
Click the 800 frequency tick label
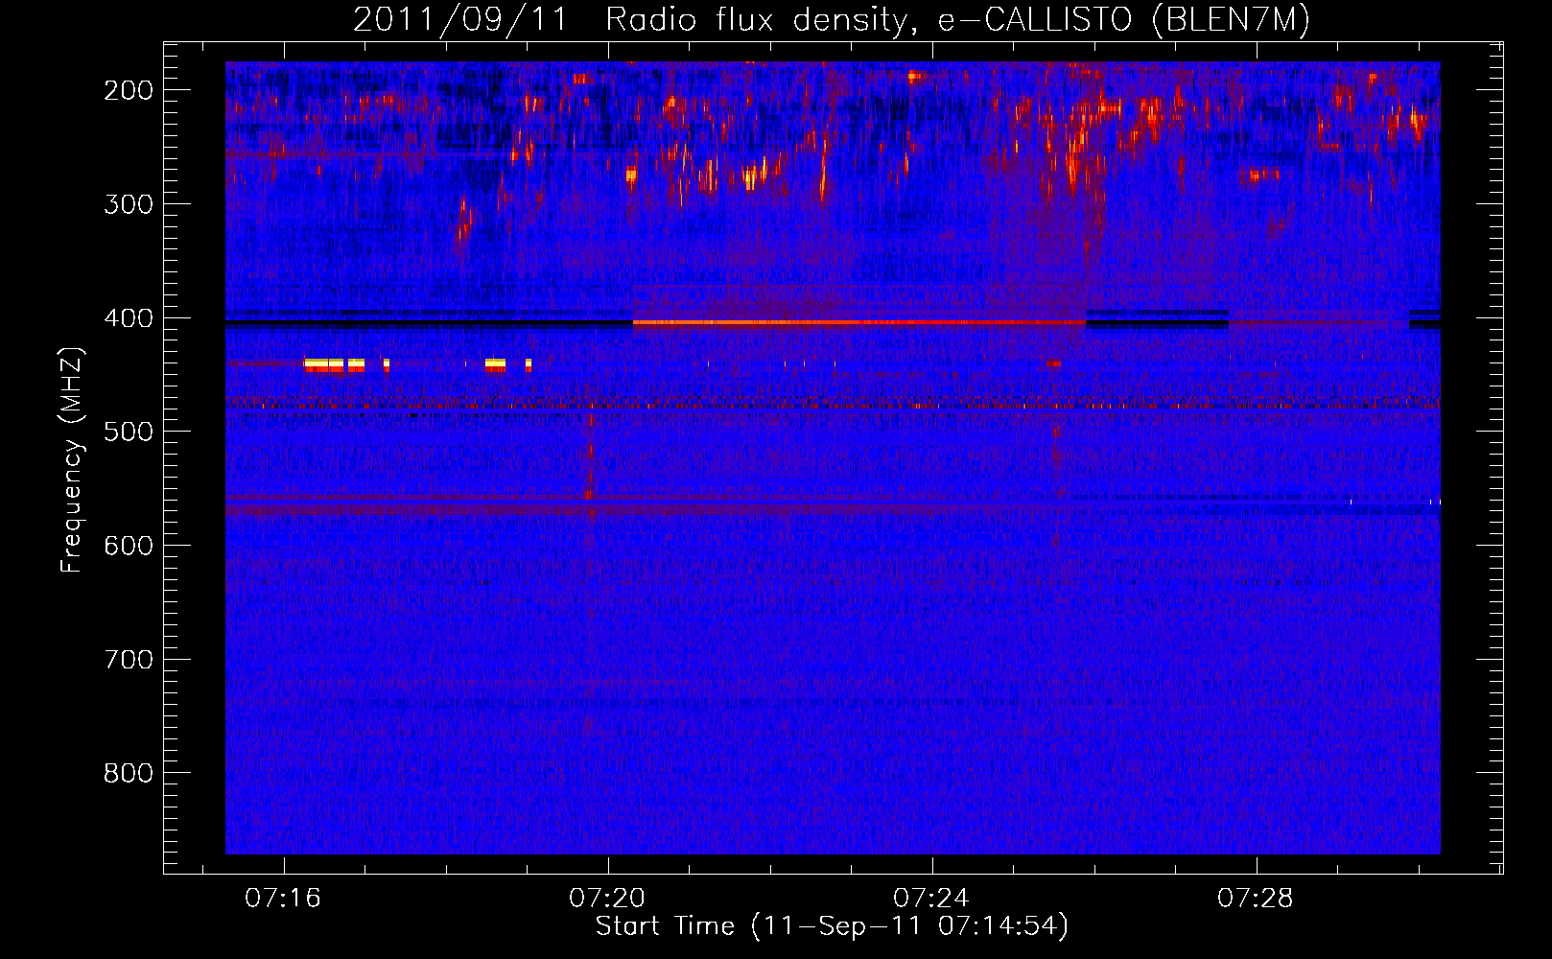click(129, 773)
